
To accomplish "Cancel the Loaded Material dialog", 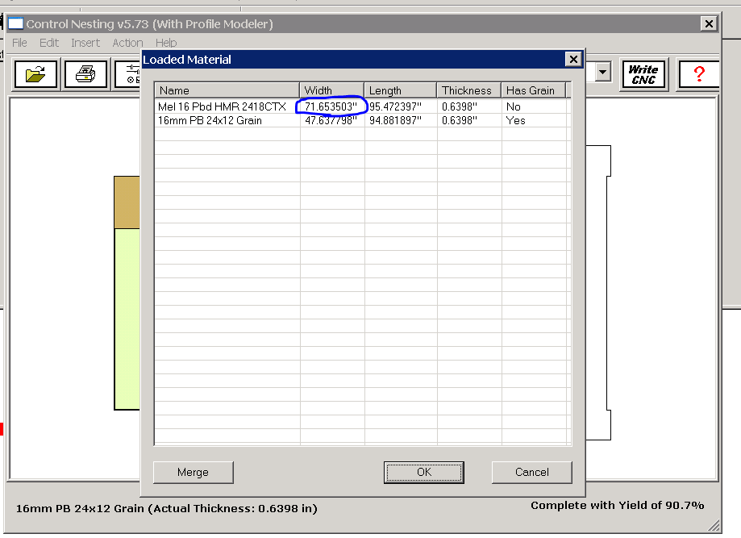I will [x=531, y=473].
